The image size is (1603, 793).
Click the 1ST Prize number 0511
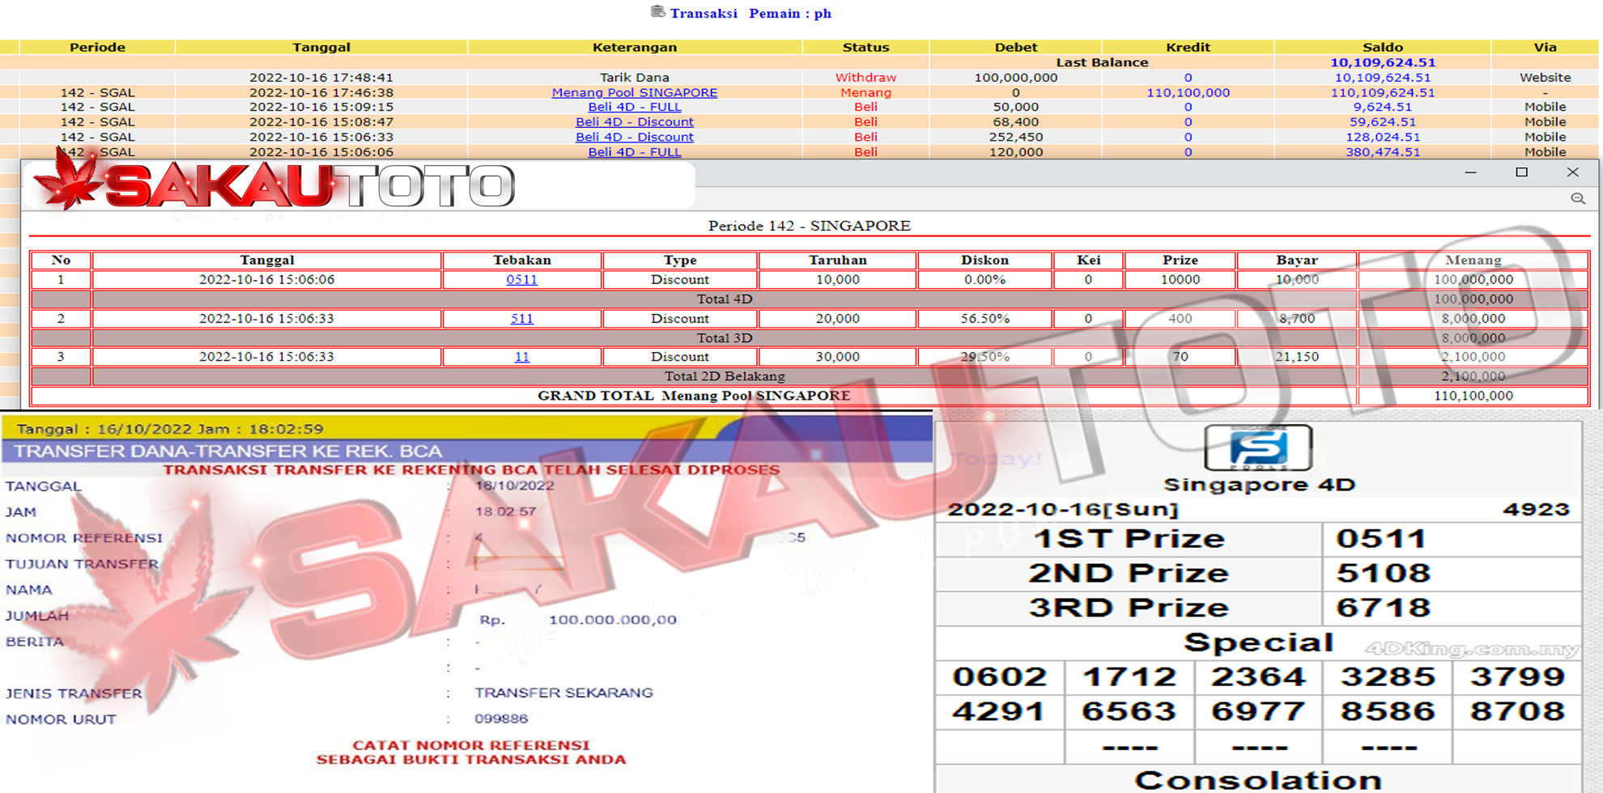tap(1381, 538)
